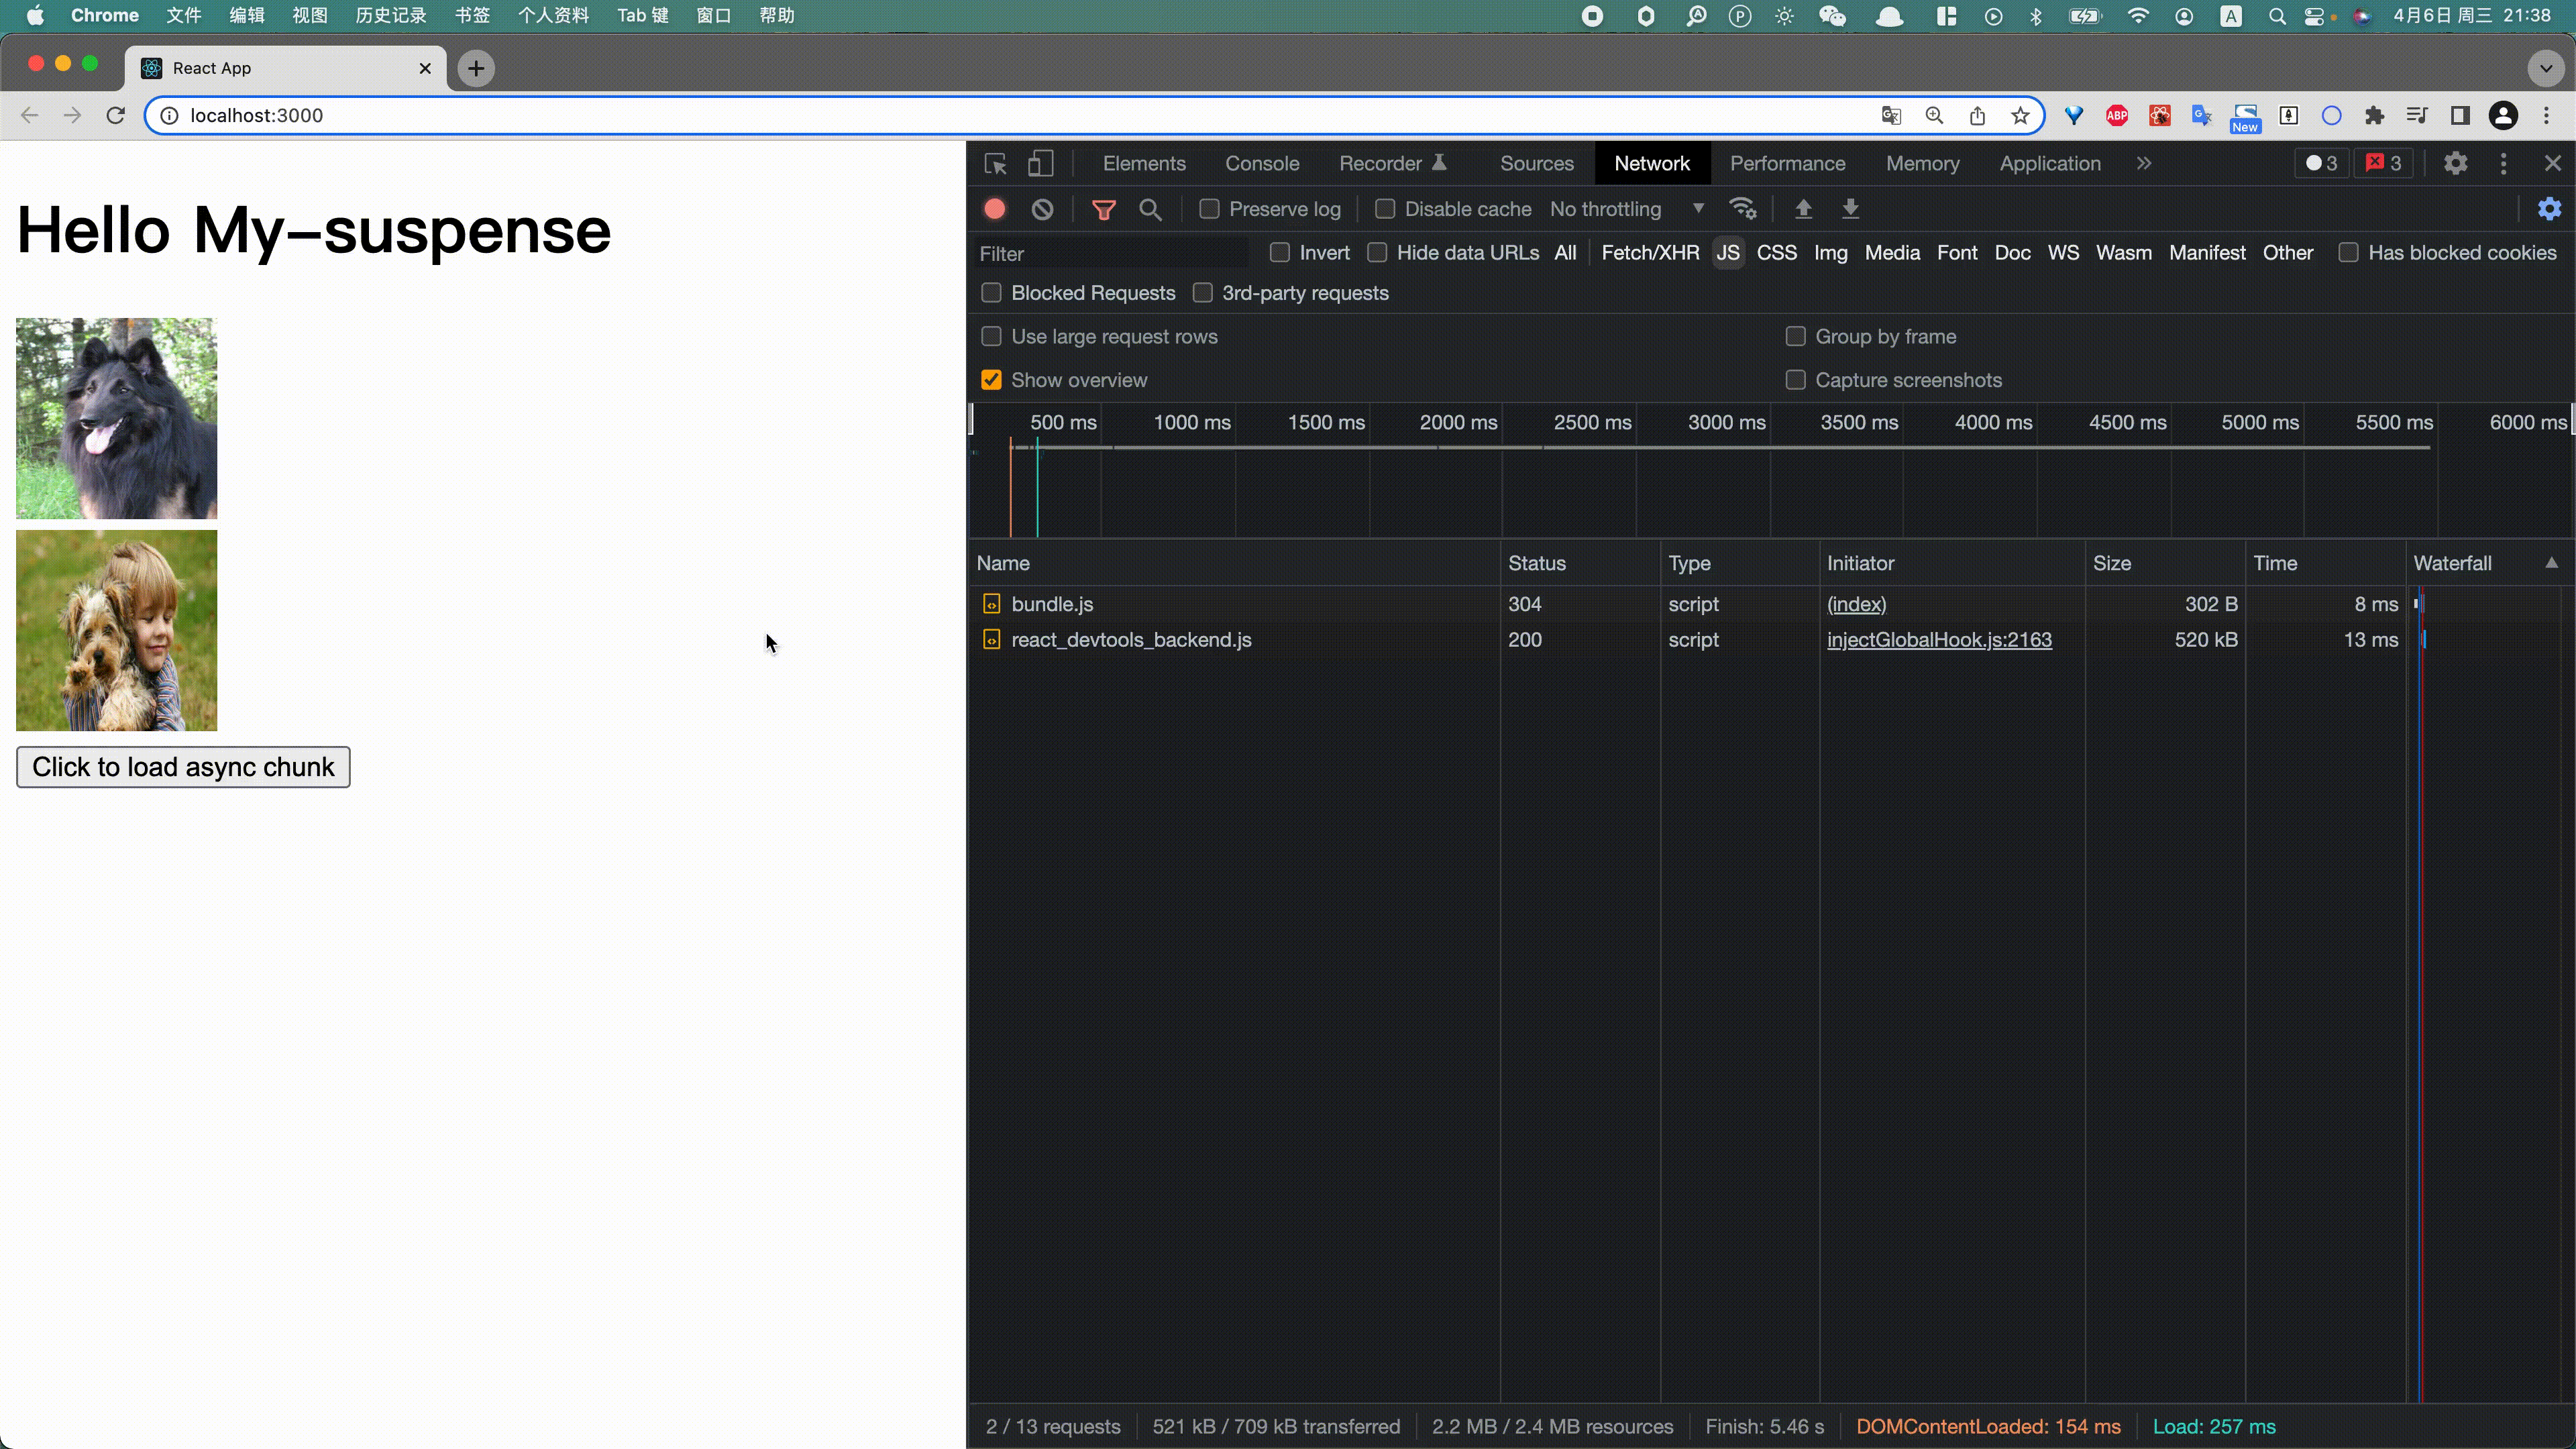
Task: Open Chrome profile avatar
Action: [x=2503, y=115]
